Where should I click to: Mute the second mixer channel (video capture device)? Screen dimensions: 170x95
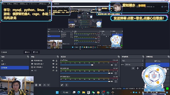[x=112, y=73]
